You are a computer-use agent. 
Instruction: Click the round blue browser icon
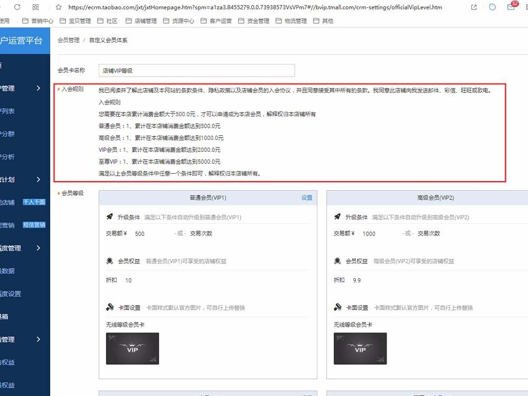click(x=492, y=7)
